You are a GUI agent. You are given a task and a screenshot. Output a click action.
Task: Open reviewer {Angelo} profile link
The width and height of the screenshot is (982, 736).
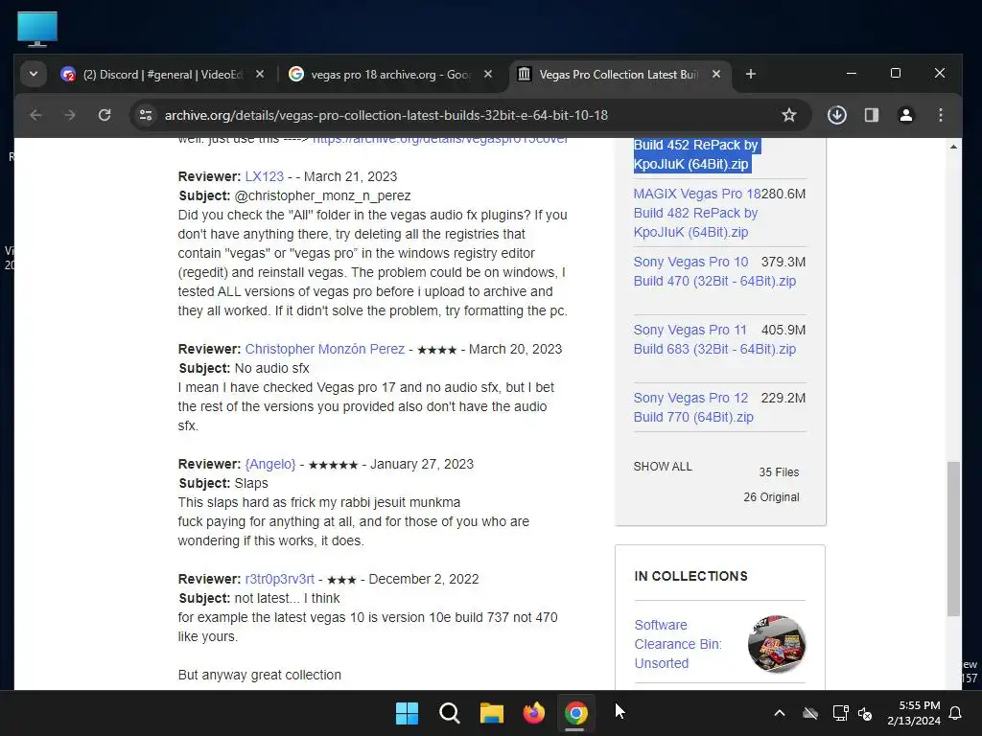pyautogui.click(x=270, y=465)
